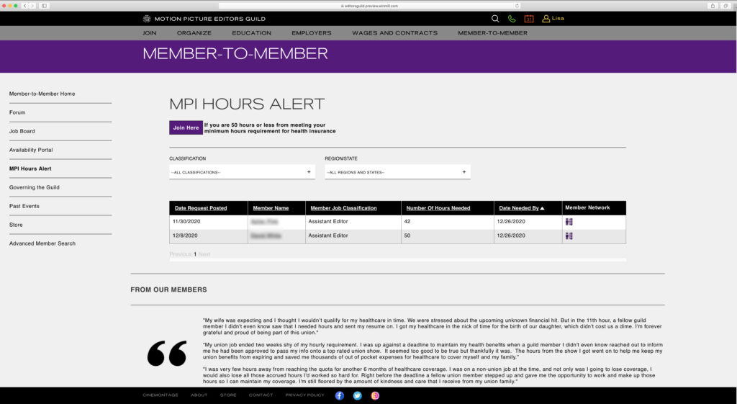Open the Lisa user account icon
The height and width of the screenshot is (404, 737).
[x=546, y=19]
